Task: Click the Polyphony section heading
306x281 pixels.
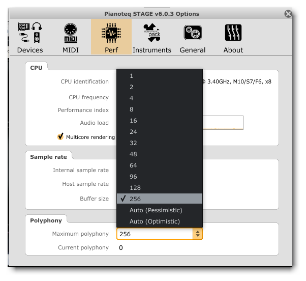Action: point(46,220)
